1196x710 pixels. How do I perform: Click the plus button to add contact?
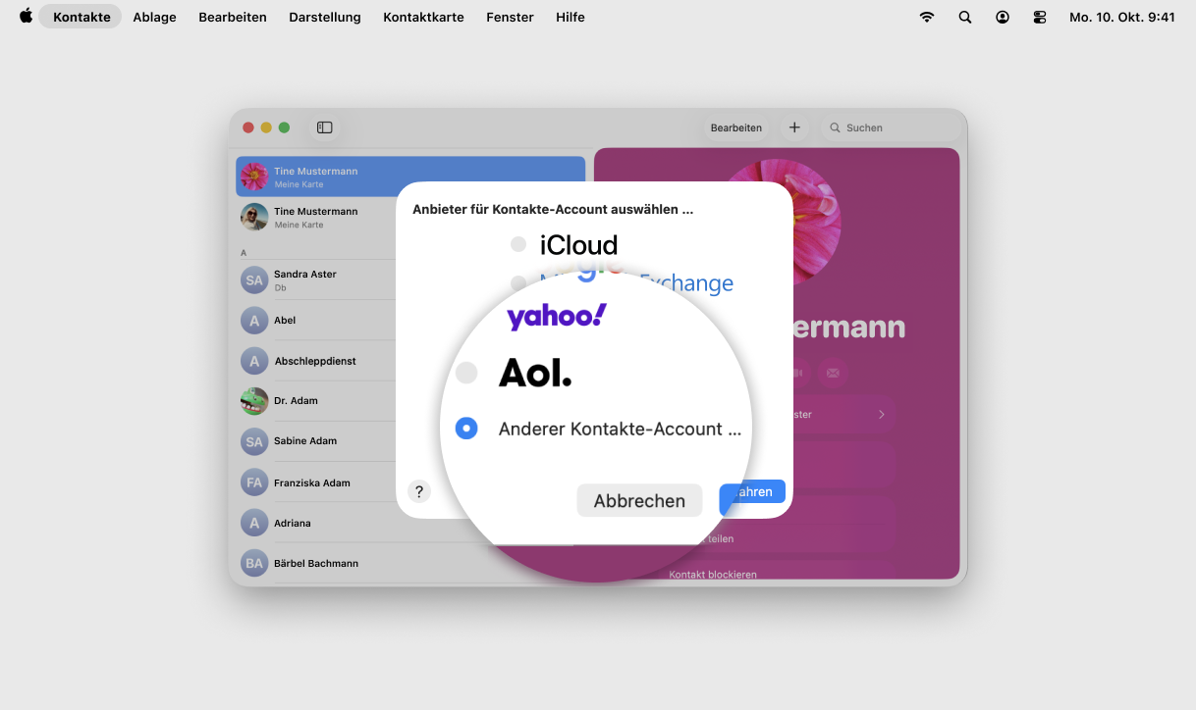794,127
